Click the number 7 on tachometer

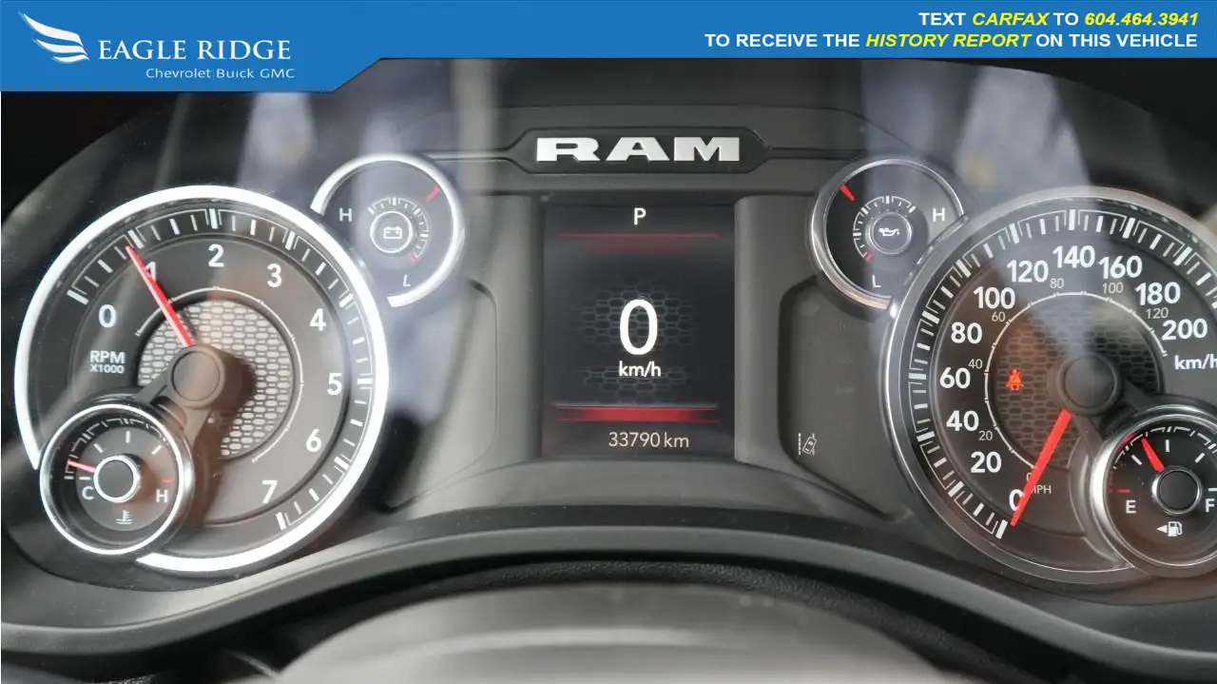pyautogui.click(x=269, y=492)
